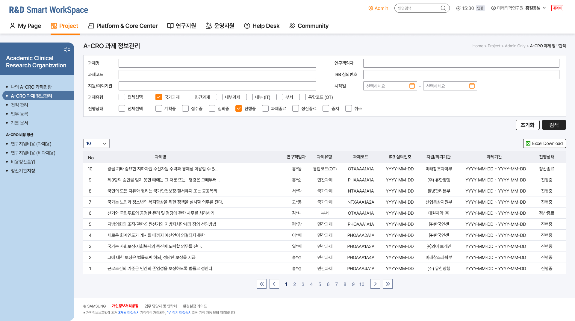Click the Community people icon
Image resolution: width=575 pixels, height=321 pixels.
point(292,26)
